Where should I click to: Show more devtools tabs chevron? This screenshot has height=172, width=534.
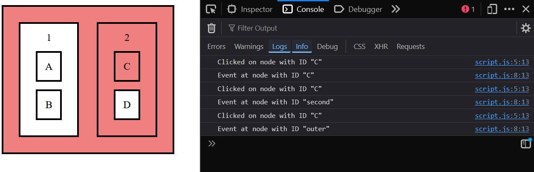click(x=395, y=9)
